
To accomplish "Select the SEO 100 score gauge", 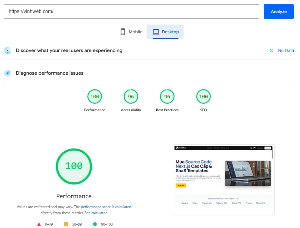I will pos(203,96).
